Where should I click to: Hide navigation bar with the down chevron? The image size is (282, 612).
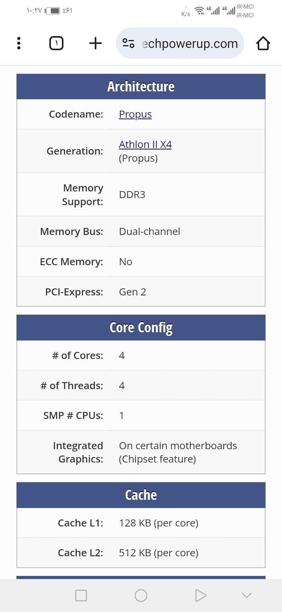pos(247,596)
